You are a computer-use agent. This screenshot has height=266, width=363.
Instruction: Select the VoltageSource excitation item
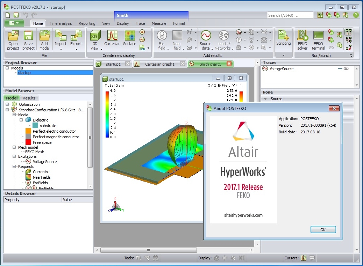(x=45, y=162)
